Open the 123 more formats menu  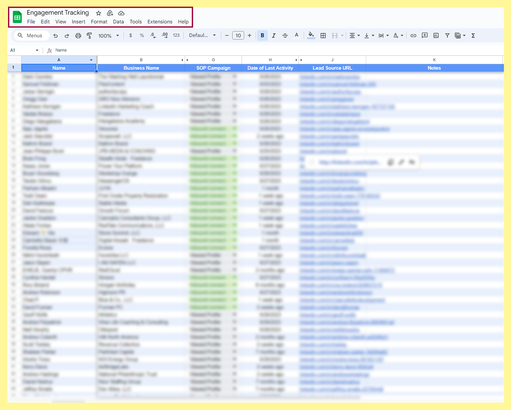point(176,35)
